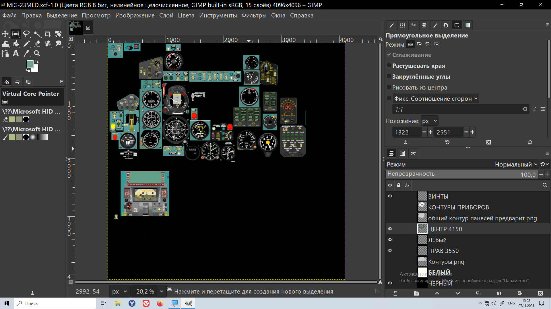Hide the ВИНТЫ layer
This screenshot has width=551, height=309.
point(390,196)
